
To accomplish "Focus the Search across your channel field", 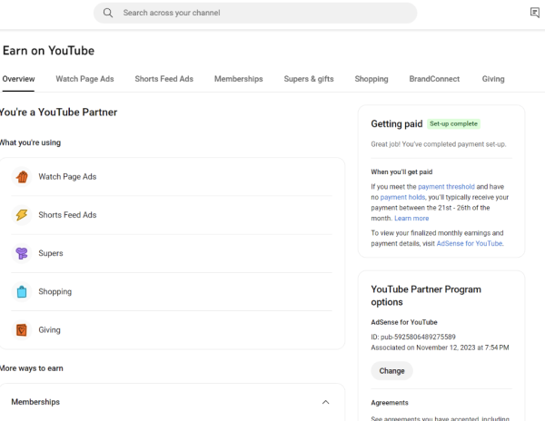I will [263, 13].
